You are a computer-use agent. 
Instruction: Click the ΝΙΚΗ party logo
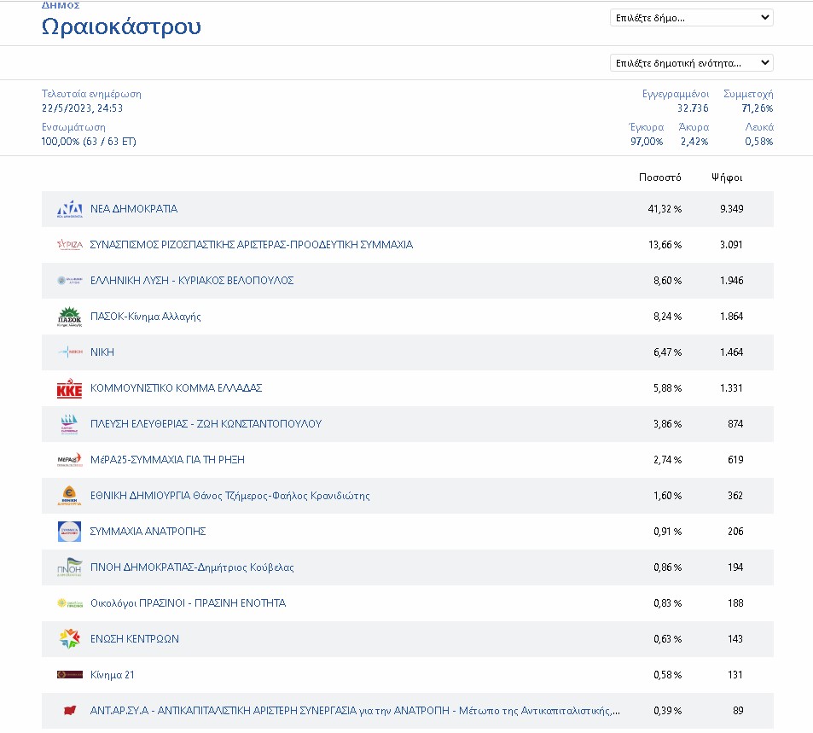click(x=69, y=352)
